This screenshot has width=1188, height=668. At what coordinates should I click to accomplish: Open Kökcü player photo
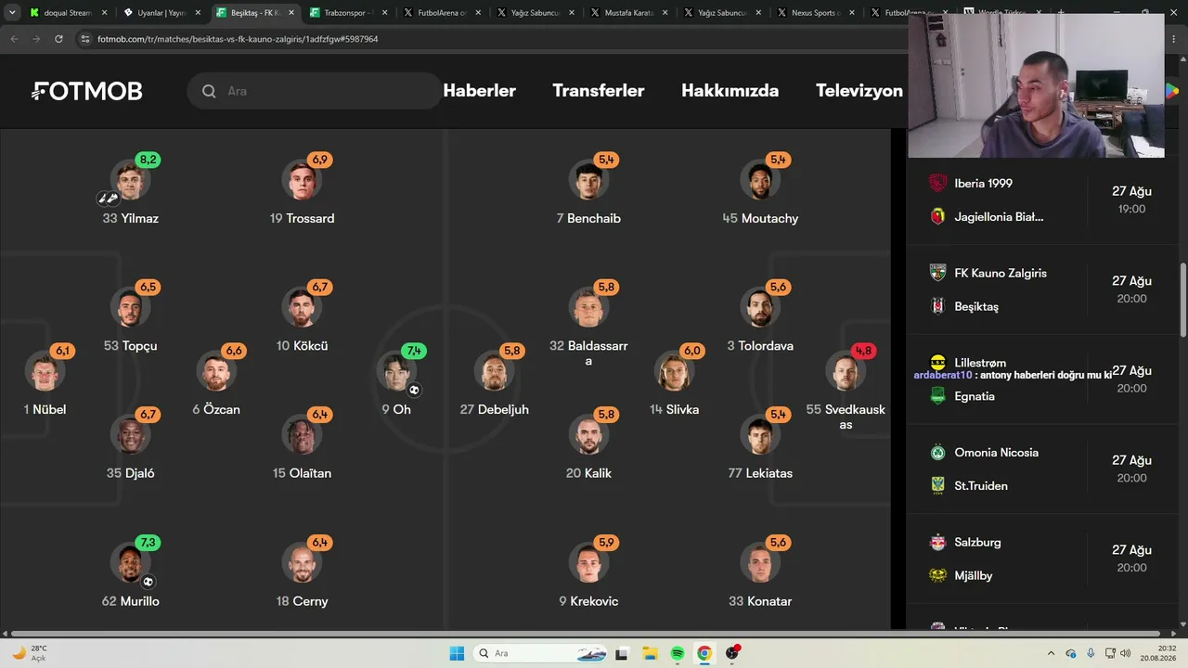302,308
